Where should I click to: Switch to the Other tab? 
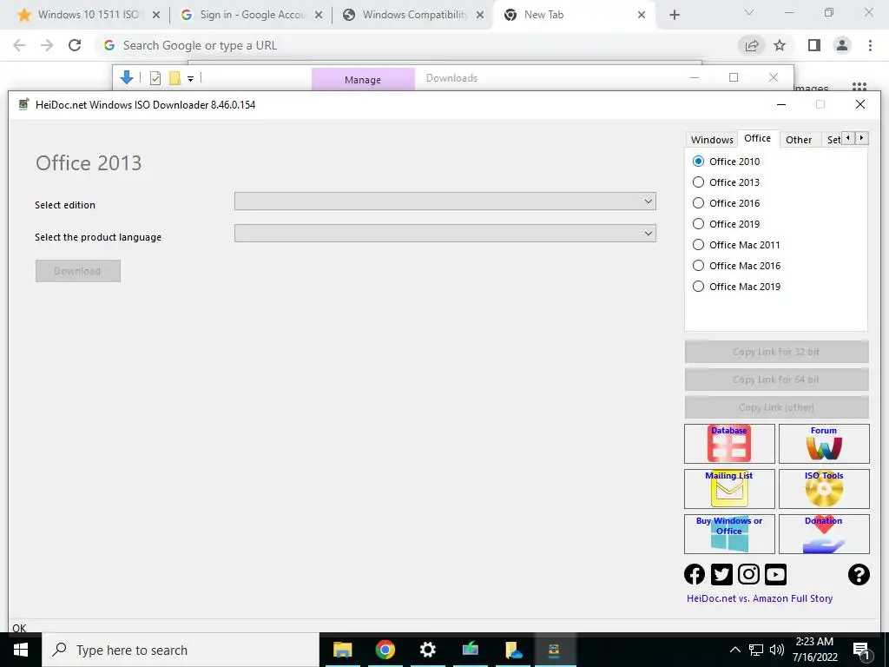799,140
